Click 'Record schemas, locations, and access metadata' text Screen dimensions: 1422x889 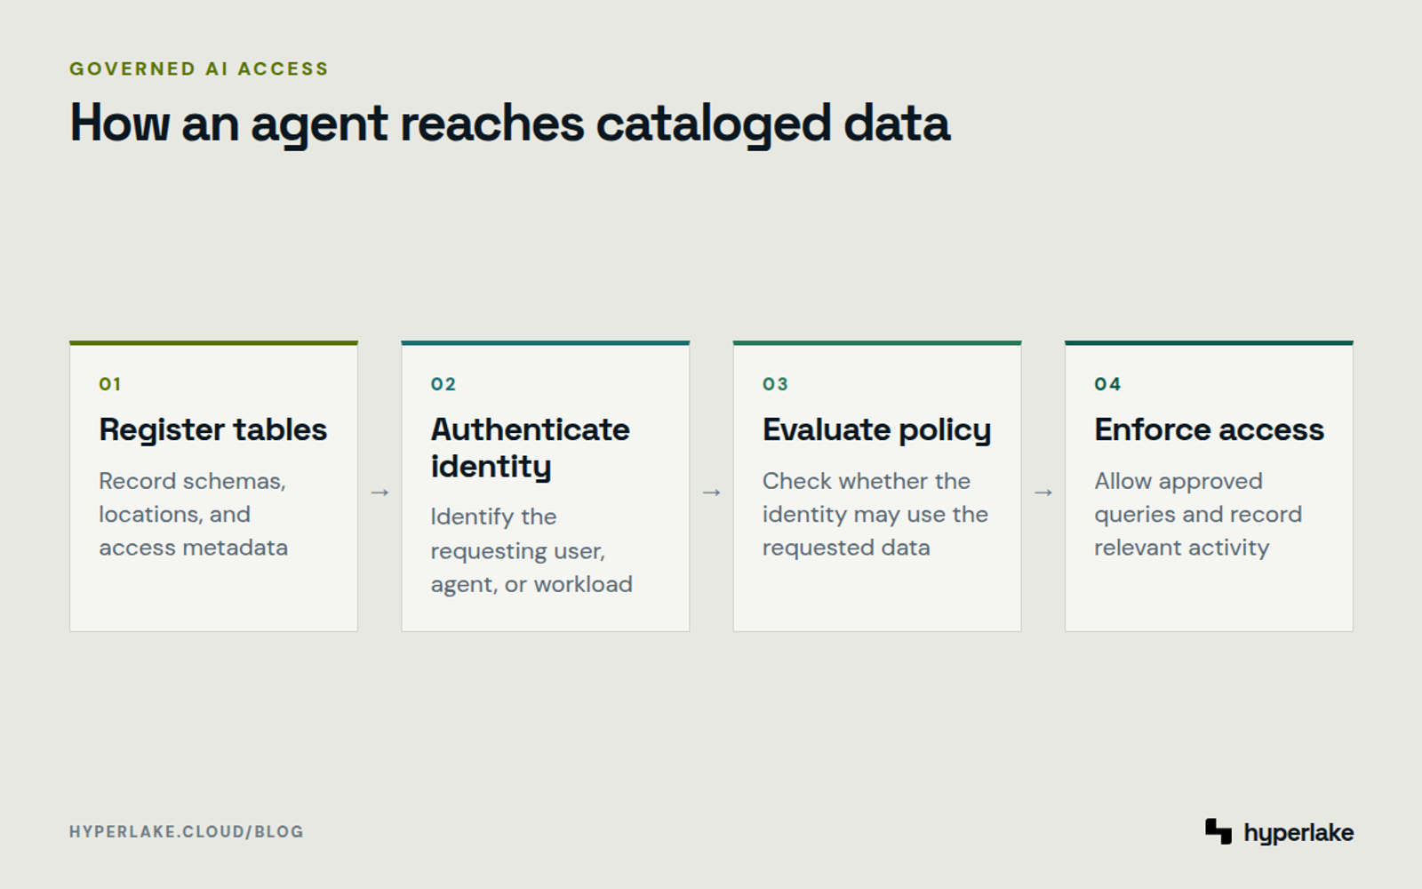click(194, 514)
